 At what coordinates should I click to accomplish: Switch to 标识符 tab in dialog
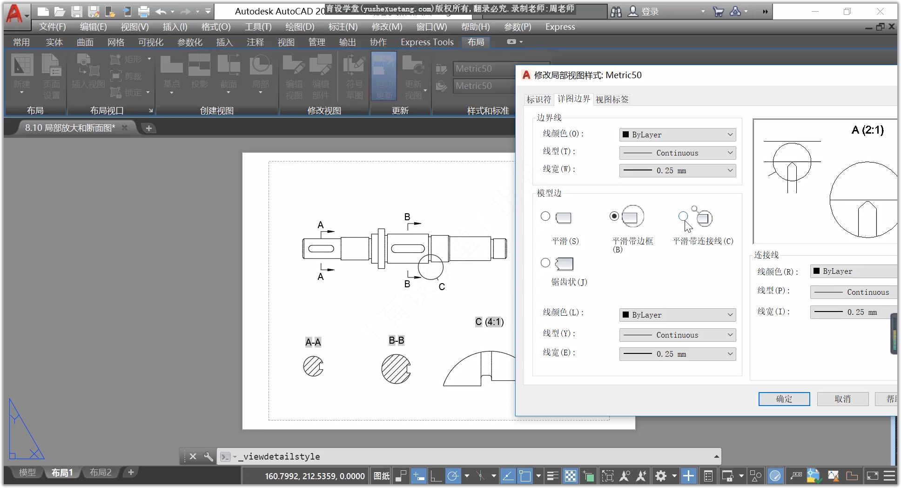click(x=539, y=99)
